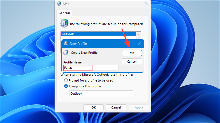Close the New Profile dialog
The image size is (220, 123).
140,43
